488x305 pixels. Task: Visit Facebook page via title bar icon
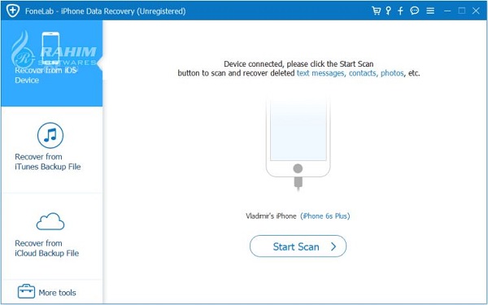pos(400,11)
